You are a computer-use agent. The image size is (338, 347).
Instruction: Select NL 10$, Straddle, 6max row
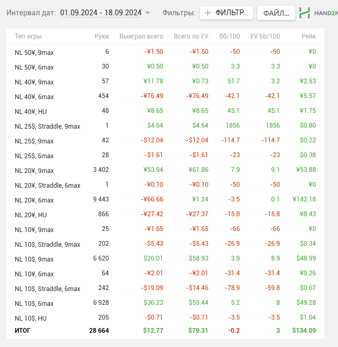point(165,288)
